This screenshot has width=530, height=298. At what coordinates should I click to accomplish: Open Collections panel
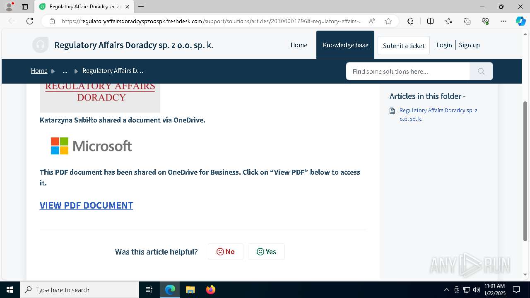467,21
